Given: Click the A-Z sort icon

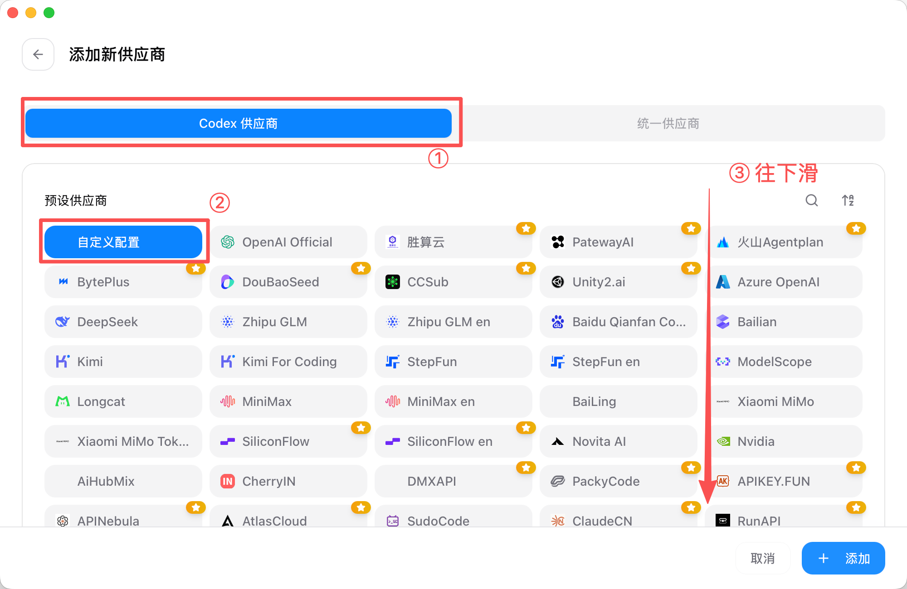Looking at the screenshot, I should [x=848, y=200].
